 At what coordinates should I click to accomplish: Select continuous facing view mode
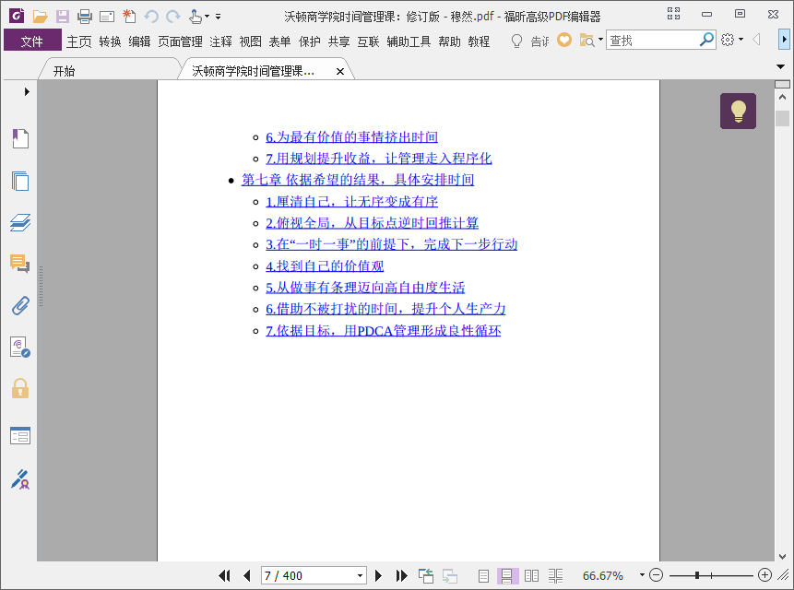pos(555,575)
